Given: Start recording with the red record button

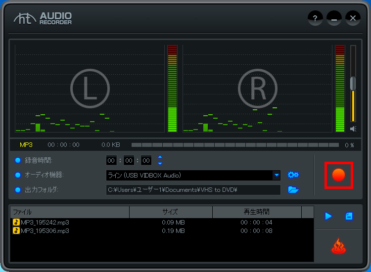Looking at the screenshot, I should click(338, 175).
